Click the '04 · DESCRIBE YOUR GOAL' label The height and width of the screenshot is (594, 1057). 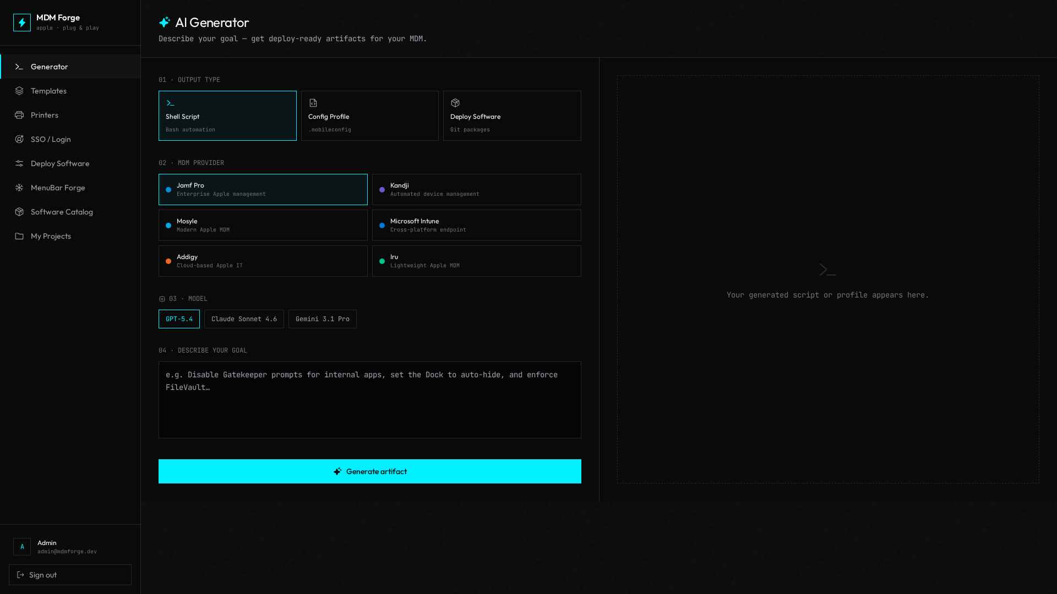point(203,350)
